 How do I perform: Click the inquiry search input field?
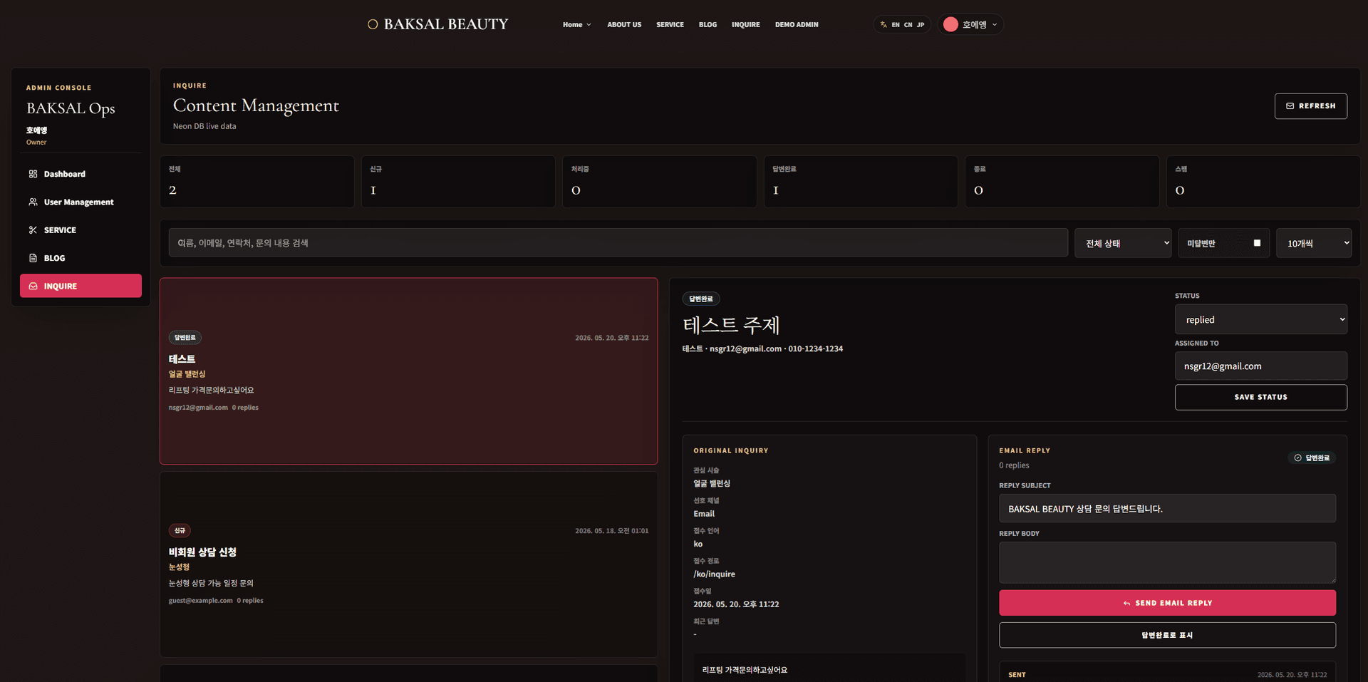(x=618, y=243)
